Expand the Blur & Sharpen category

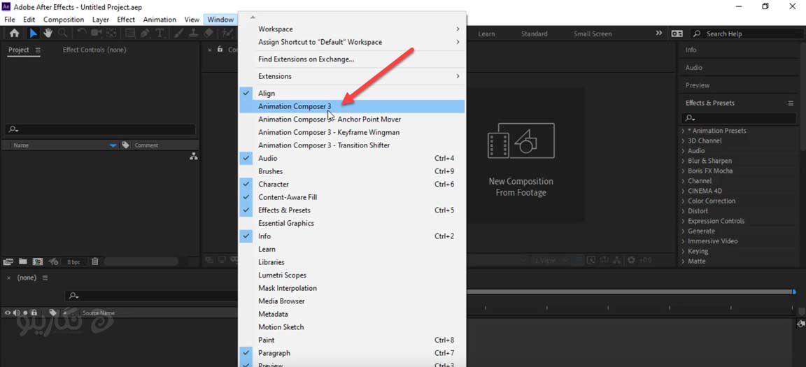[x=683, y=161]
